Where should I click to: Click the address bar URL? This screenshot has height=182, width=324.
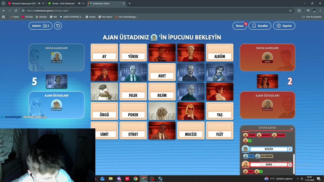point(47,11)
